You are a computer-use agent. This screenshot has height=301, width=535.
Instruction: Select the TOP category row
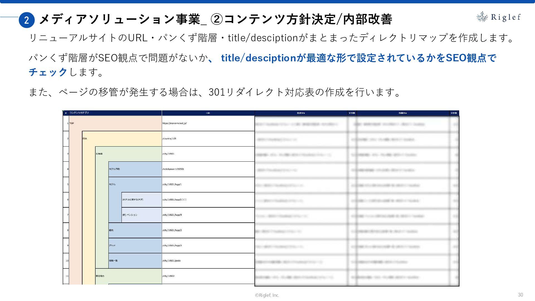[72, 123]
